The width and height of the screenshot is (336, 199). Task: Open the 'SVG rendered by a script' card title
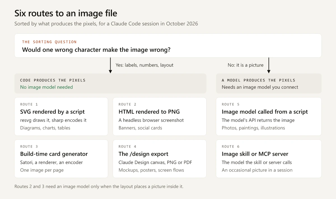[52, 112]
